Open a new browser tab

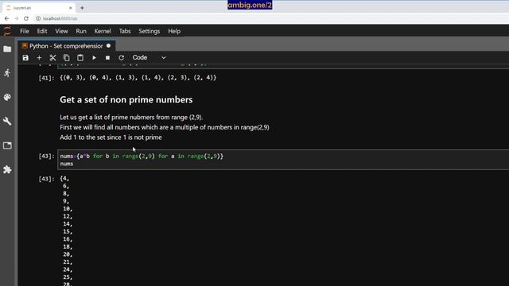tap(82, 8)
